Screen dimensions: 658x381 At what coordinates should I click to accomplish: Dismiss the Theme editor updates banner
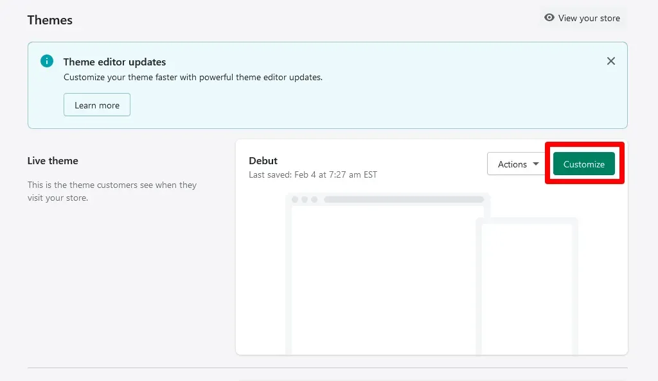click(610, 61)
